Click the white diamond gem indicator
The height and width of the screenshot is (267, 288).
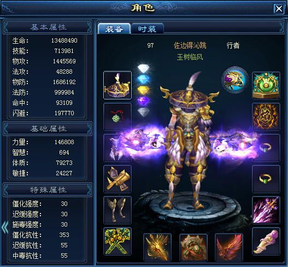tap(143, 69)
